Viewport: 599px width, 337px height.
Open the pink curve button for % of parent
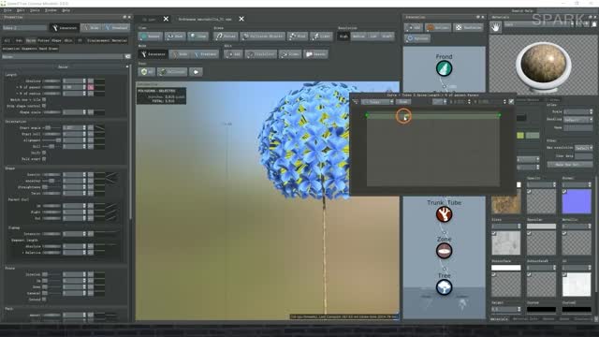pos(91,87)
